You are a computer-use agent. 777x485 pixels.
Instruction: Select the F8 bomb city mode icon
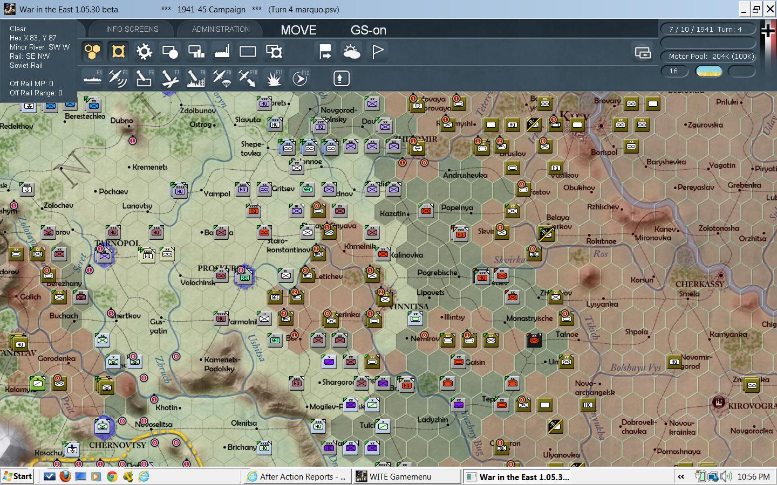tap(196, 79)
